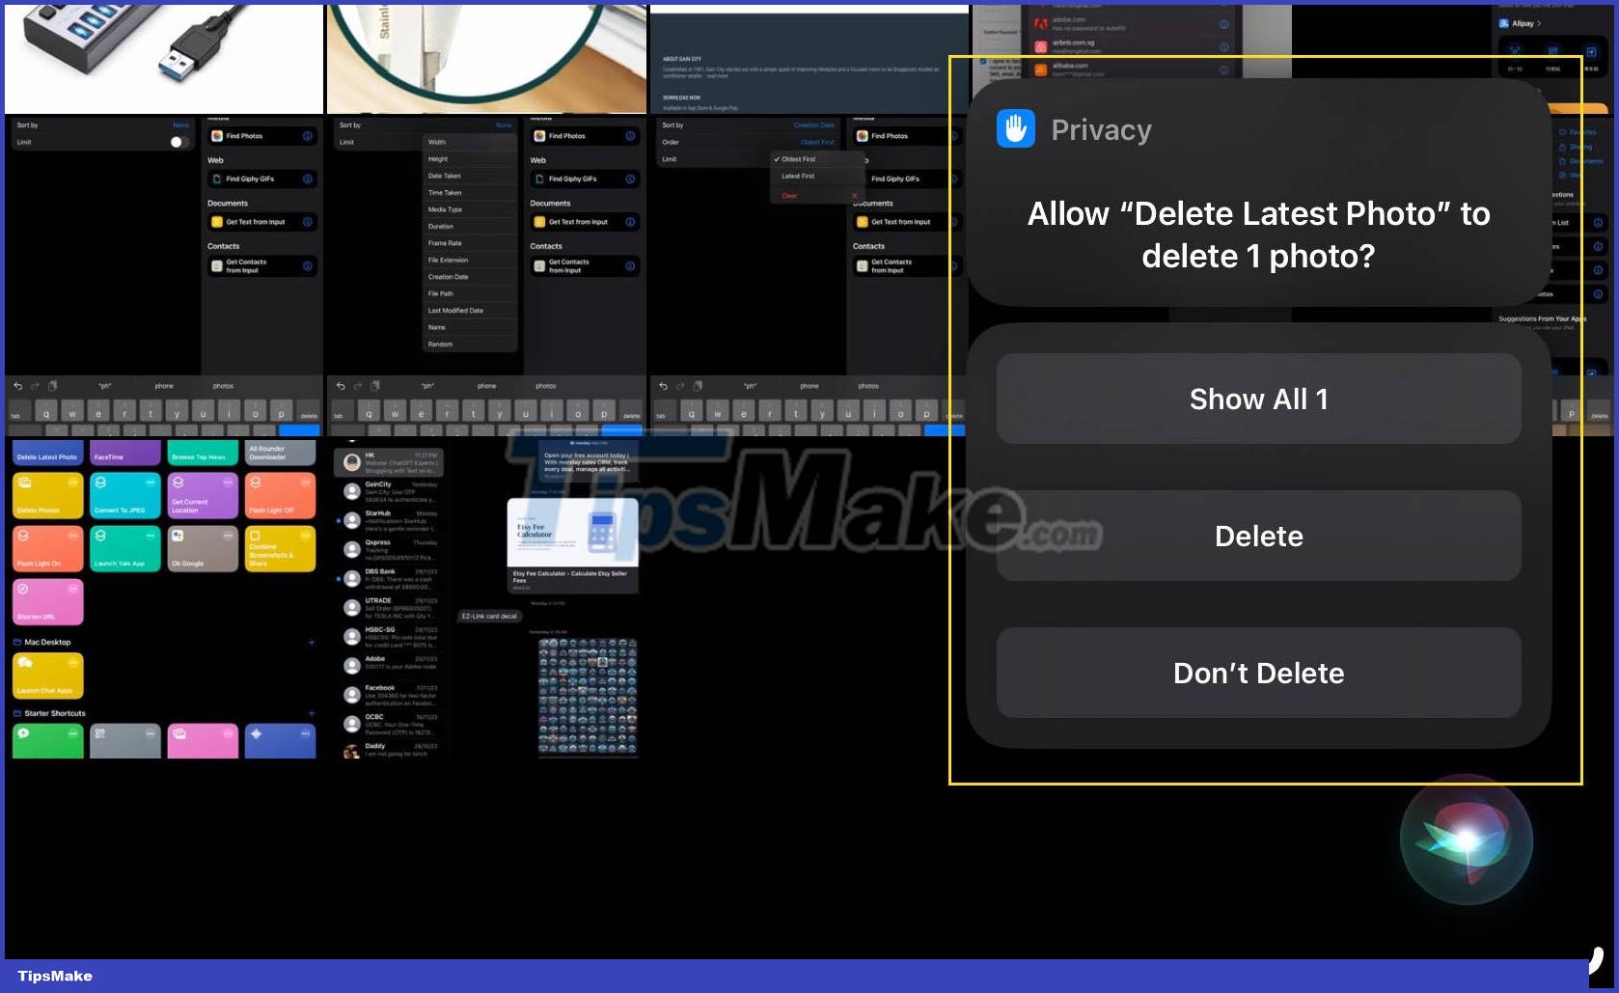The height and width of the screenshot is (993, 1619).
Task: Select Latest First from the order menu
Action: pos(797,176)
